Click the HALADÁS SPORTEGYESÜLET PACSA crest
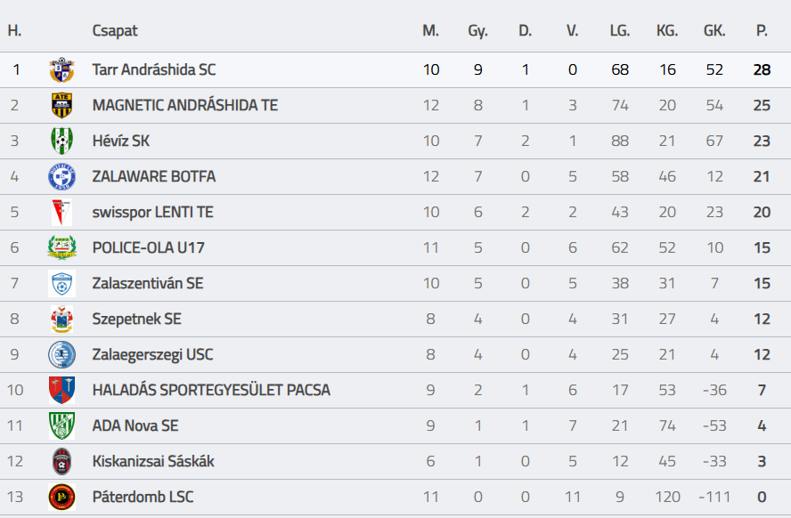Screen dimensions: 791x518 click(61, 391)
